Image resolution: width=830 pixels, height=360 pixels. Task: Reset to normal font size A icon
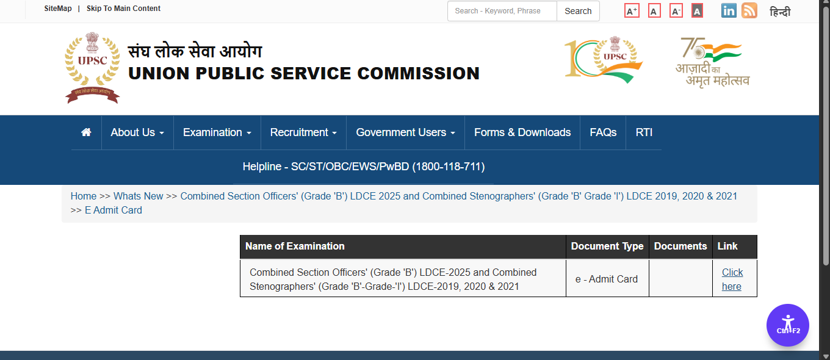(654, 11)
